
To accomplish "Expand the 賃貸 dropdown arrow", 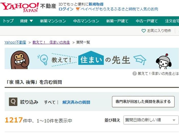I will tap(31, 21).
